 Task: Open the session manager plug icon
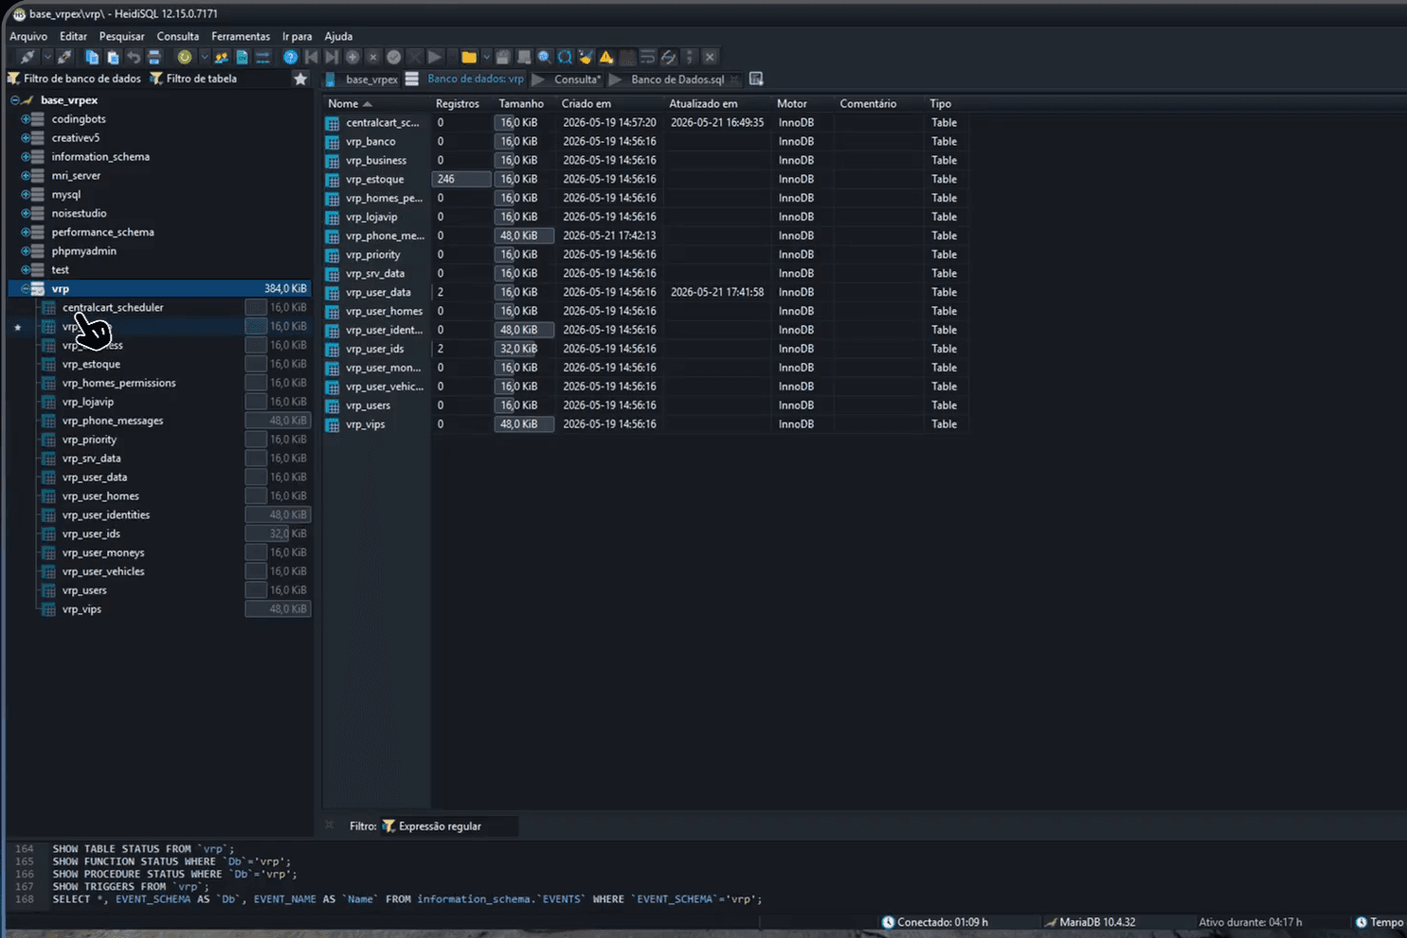click(x=27, y=57)
